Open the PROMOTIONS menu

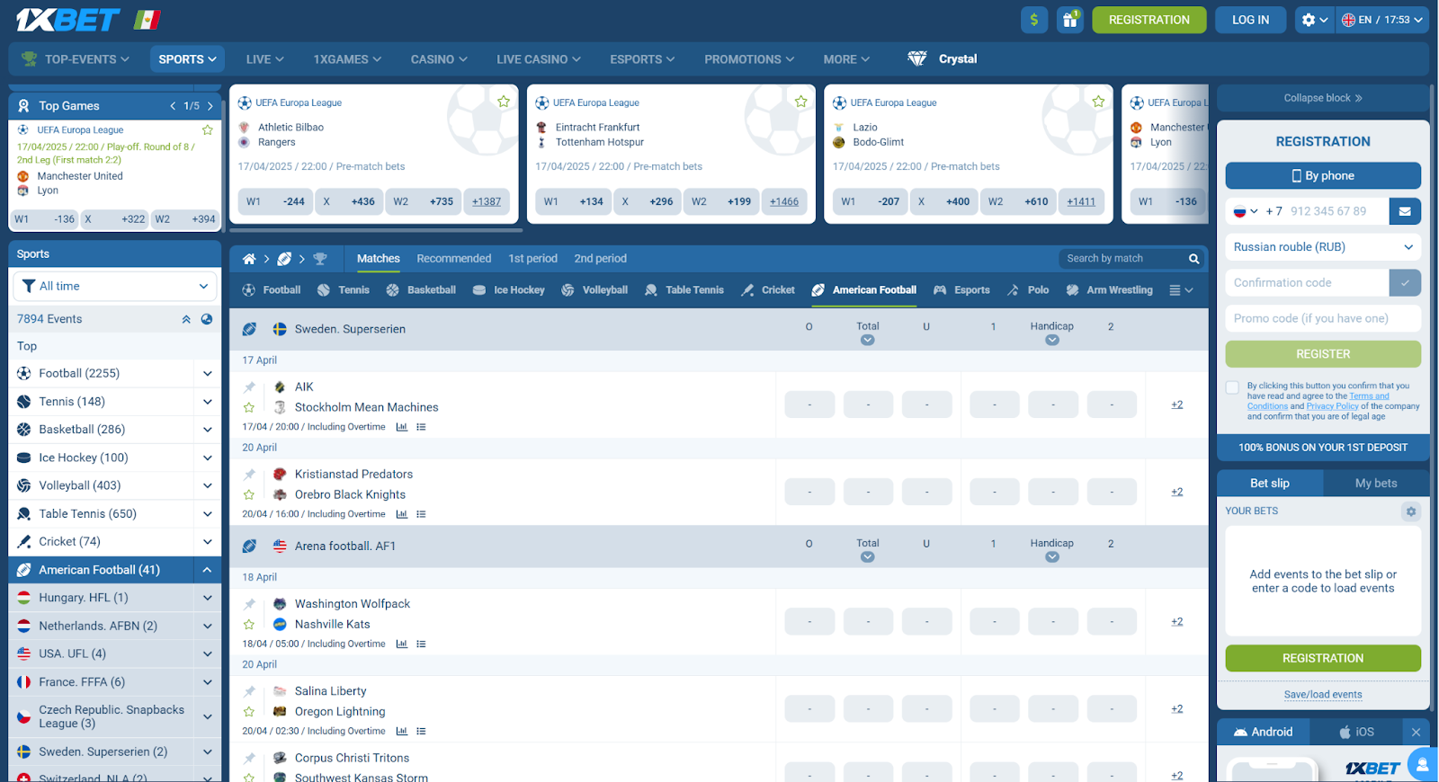[x=748, y=59]
